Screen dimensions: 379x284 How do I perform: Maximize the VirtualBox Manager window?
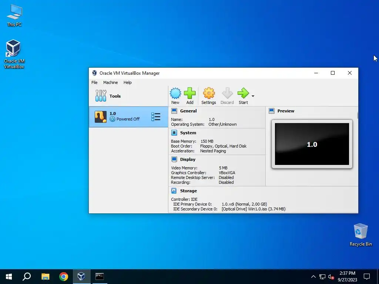[333, 73]
